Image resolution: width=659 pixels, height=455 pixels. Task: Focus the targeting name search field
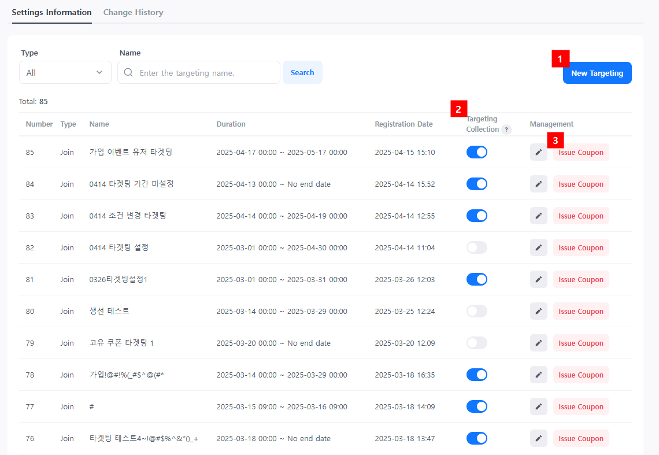[205, 73]
